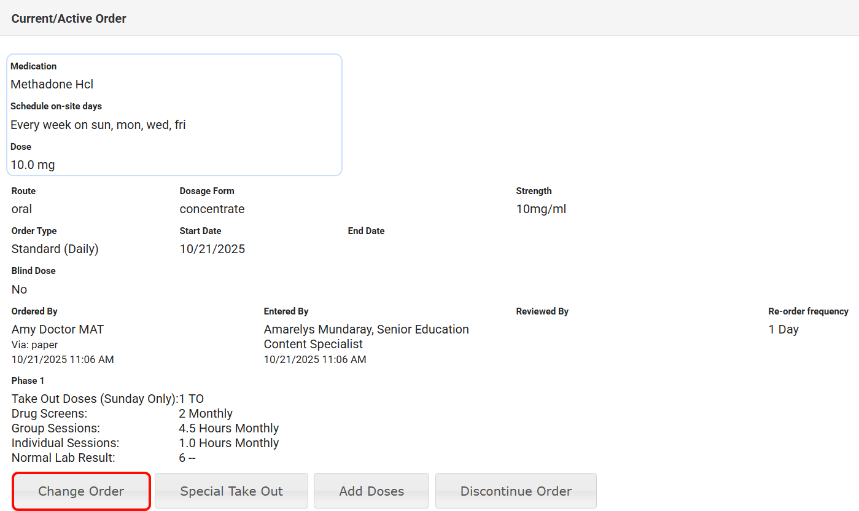The image size is (859, 511).
Task: Select the Amy Doctor MAT orderer name
Action: click(58, 329)
